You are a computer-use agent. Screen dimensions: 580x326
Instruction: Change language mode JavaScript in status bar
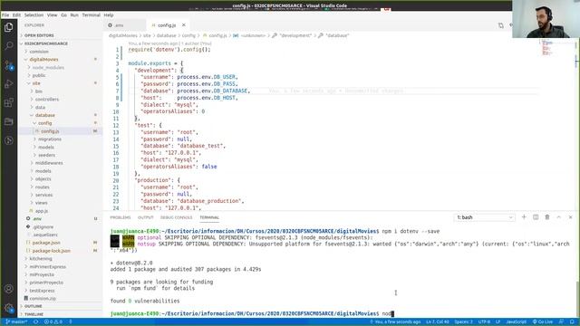[x=516, y=322]
